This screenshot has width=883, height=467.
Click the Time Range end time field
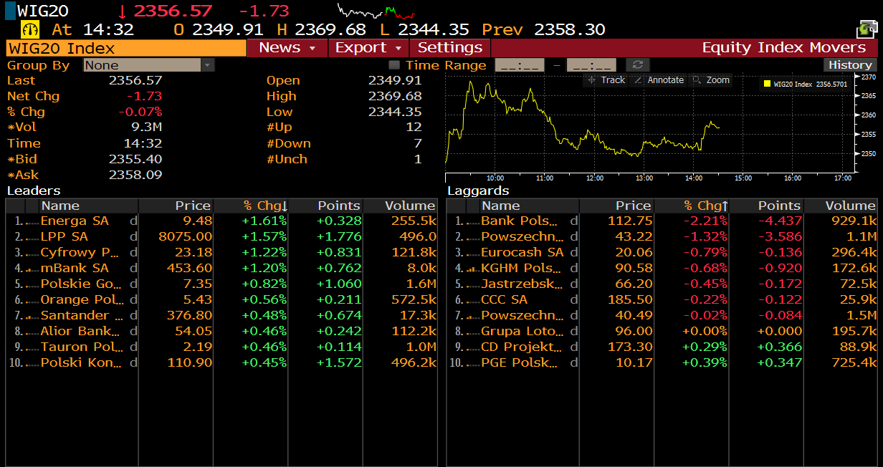591,65
